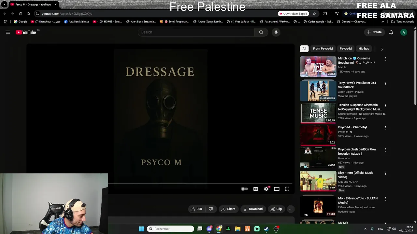Open options for Psyco m clash badBoy video
417x234 pixels.
coord(385,150)
